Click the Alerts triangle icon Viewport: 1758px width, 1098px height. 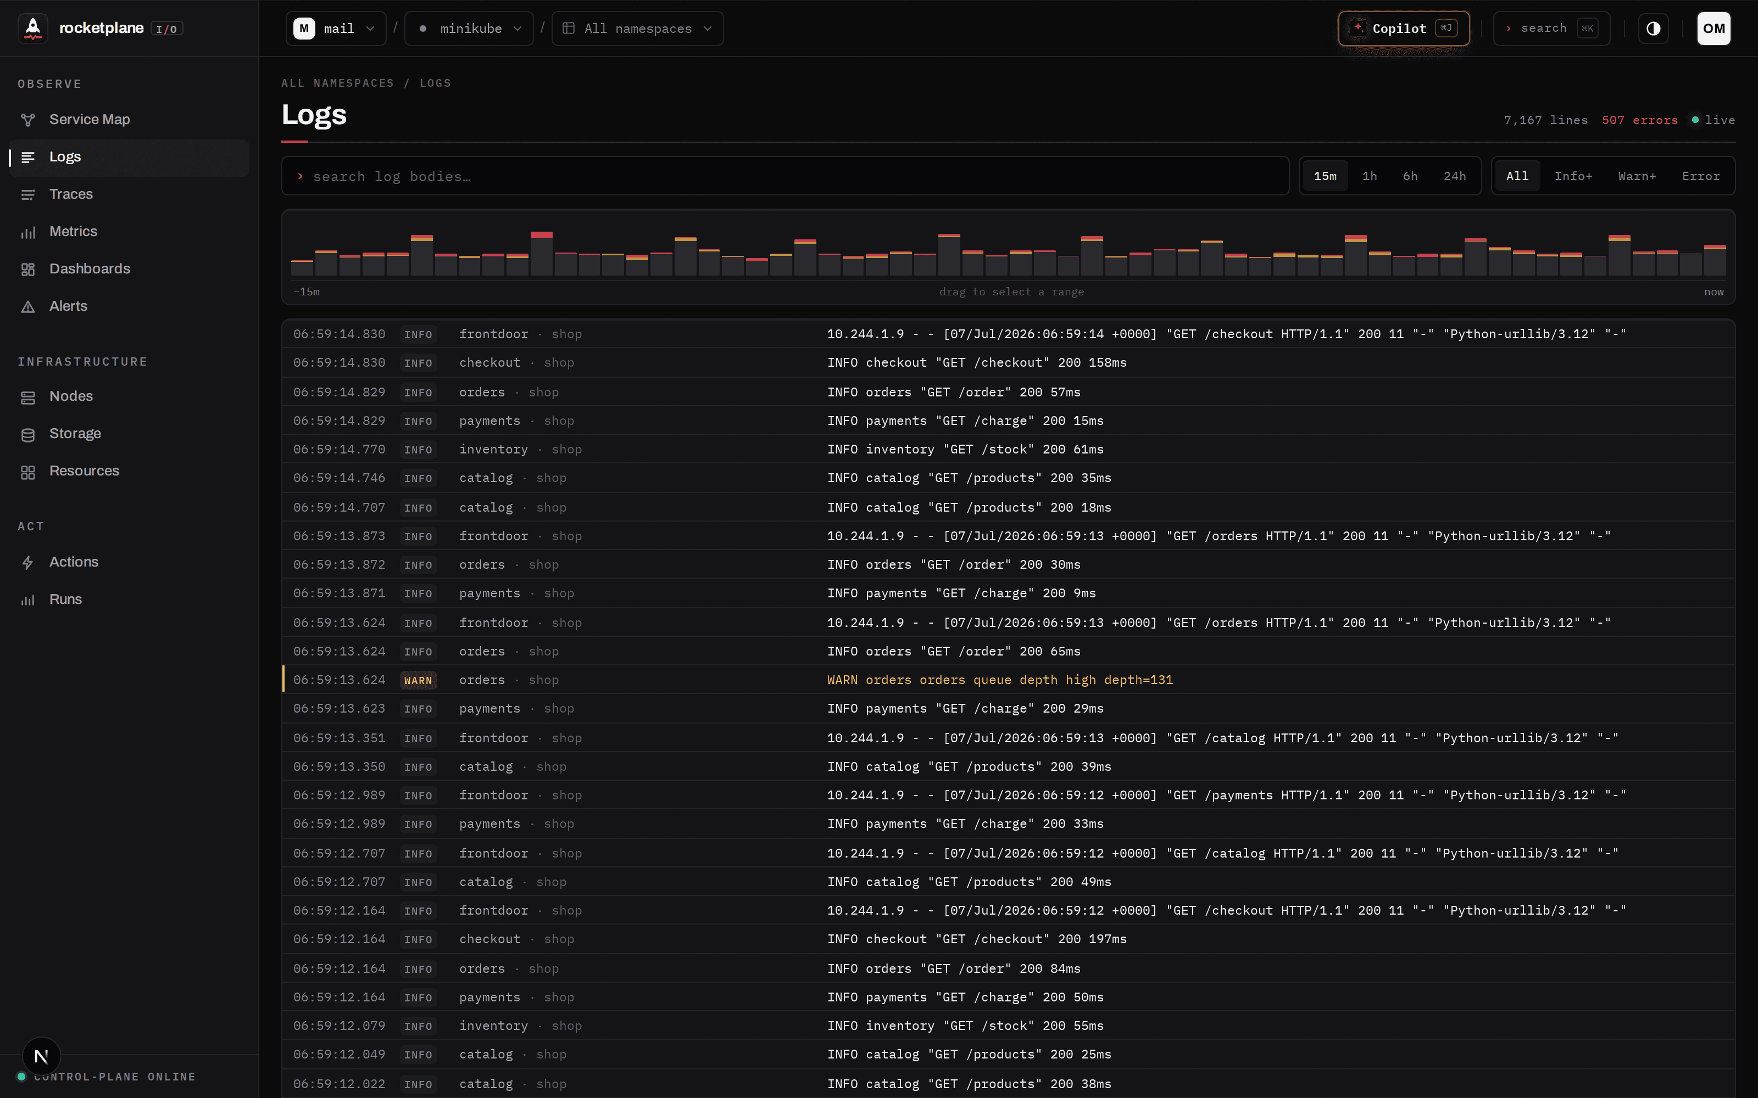[29, 307]
